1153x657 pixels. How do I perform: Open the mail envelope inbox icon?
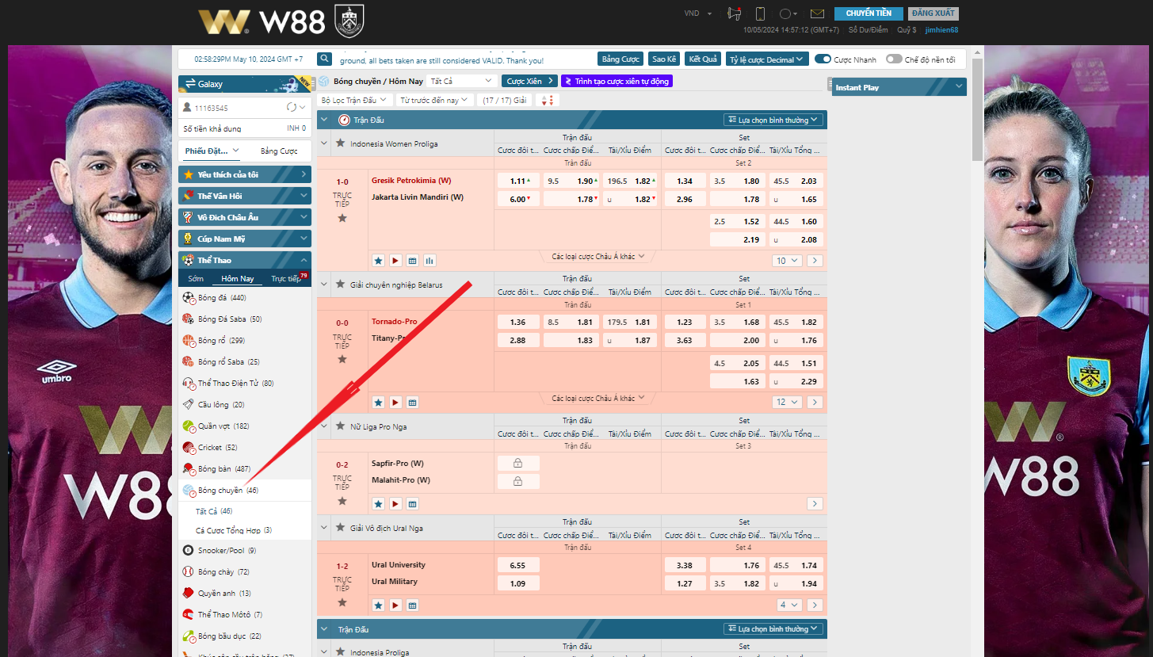[818, 13]
